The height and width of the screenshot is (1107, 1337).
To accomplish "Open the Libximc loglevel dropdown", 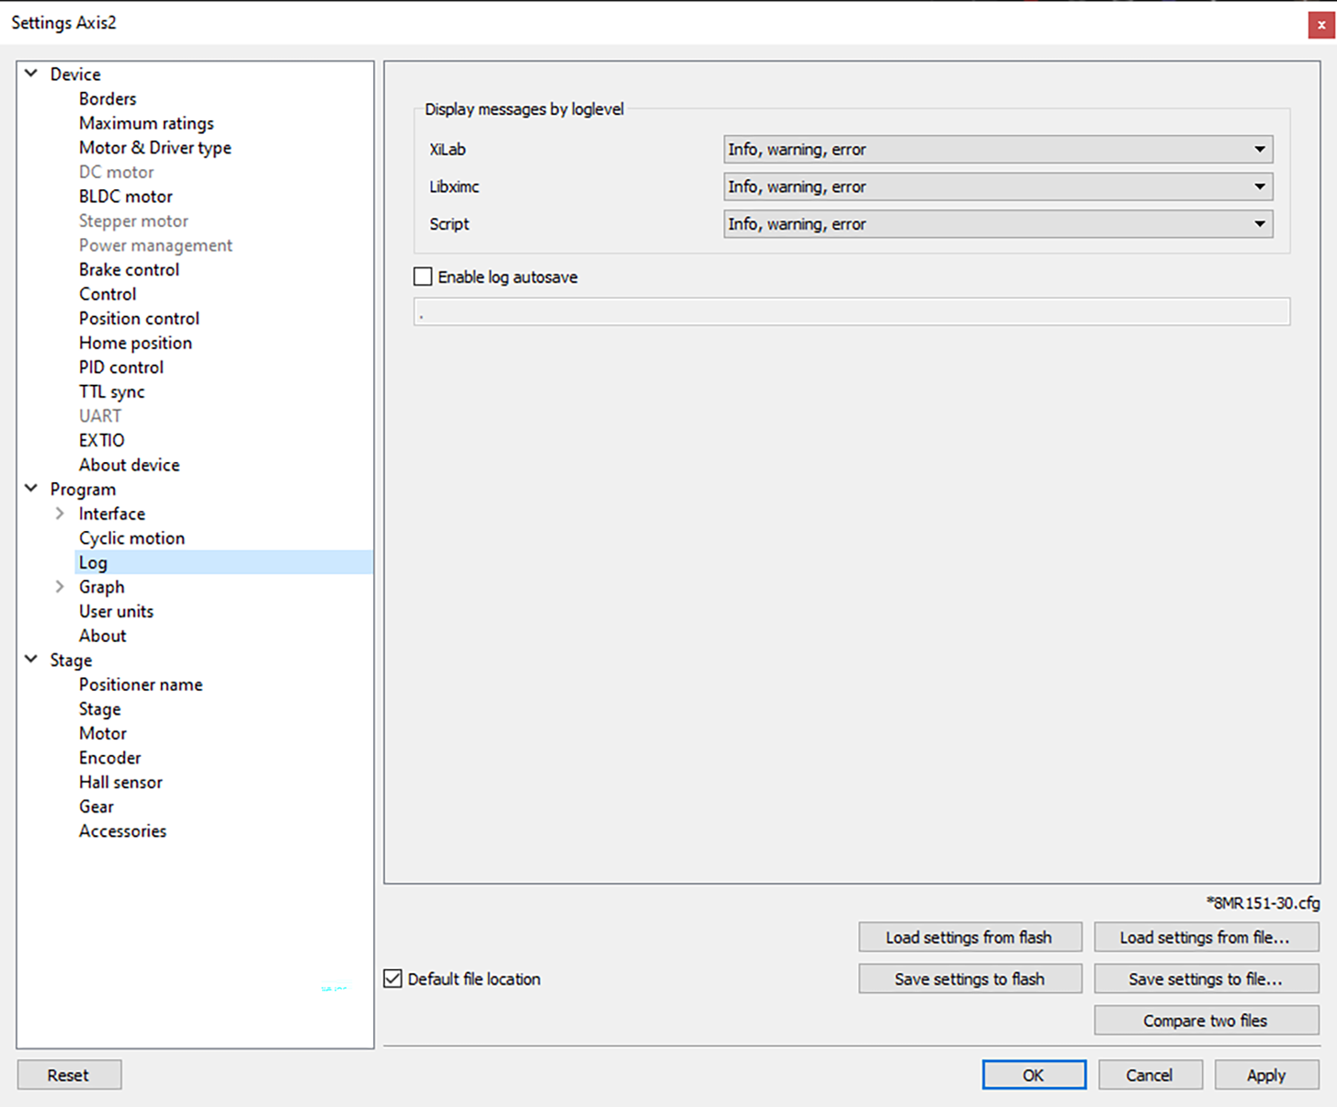I will (998, 186).
